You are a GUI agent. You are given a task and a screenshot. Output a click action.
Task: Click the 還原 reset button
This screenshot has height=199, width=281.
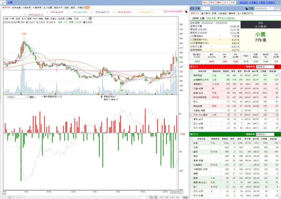point(185,197)
